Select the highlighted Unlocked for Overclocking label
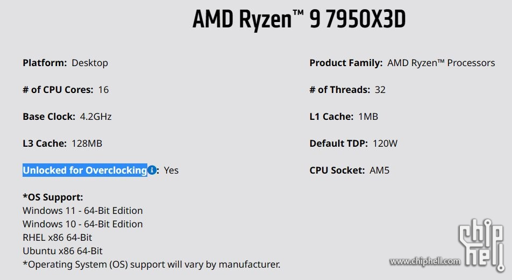The image size is (512, 280). pyautogui.click(x=85, y=170)
